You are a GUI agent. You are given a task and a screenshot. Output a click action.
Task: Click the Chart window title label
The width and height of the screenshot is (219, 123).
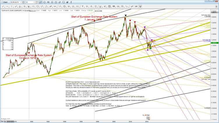pyautogui.click(x=5, y=2)
